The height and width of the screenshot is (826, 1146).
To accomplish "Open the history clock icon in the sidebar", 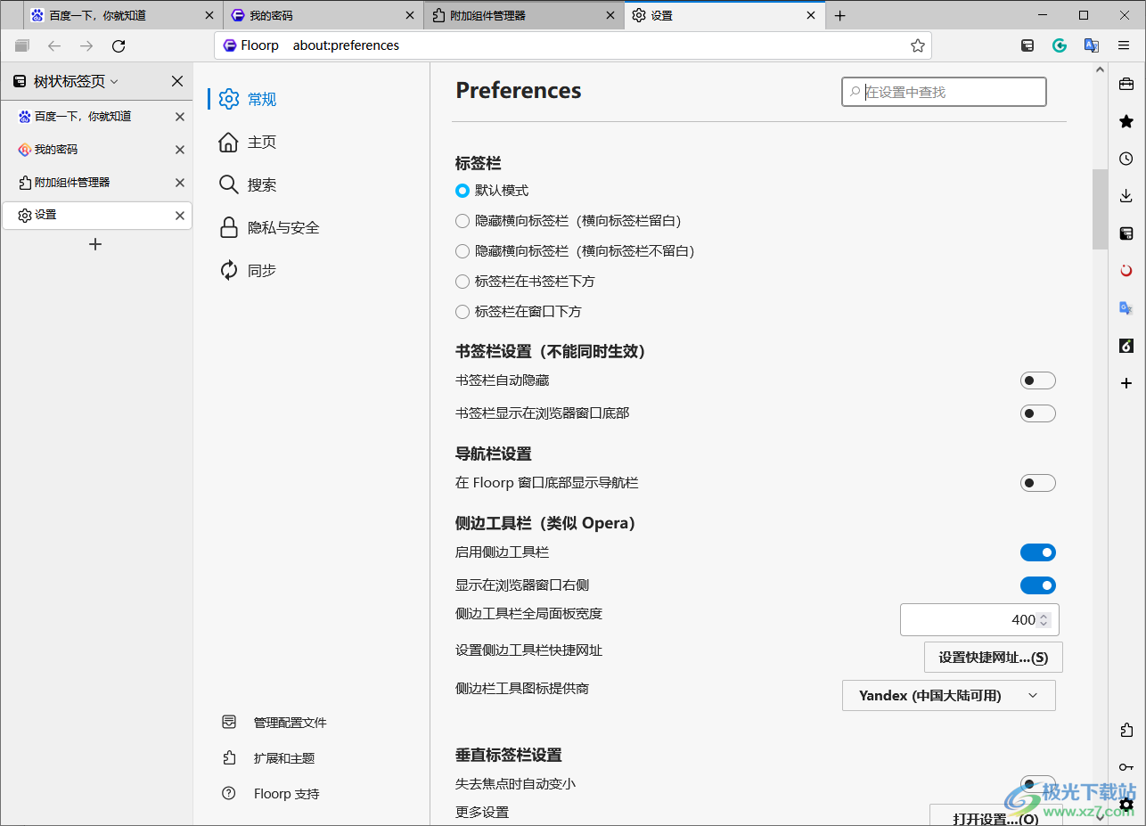I will (x=1126, y=158).
